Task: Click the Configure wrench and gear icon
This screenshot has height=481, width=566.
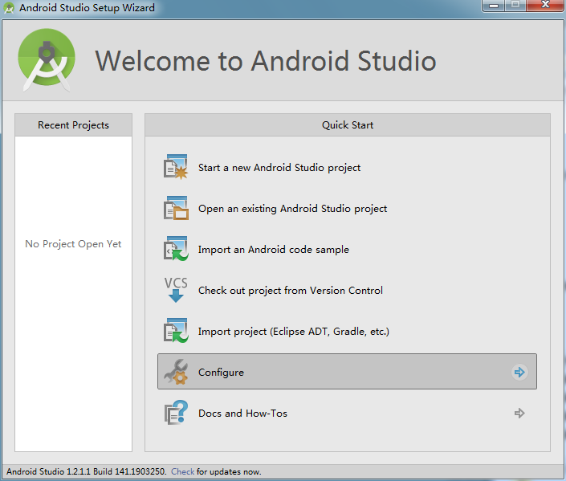Action: click(x=176, y=372)
